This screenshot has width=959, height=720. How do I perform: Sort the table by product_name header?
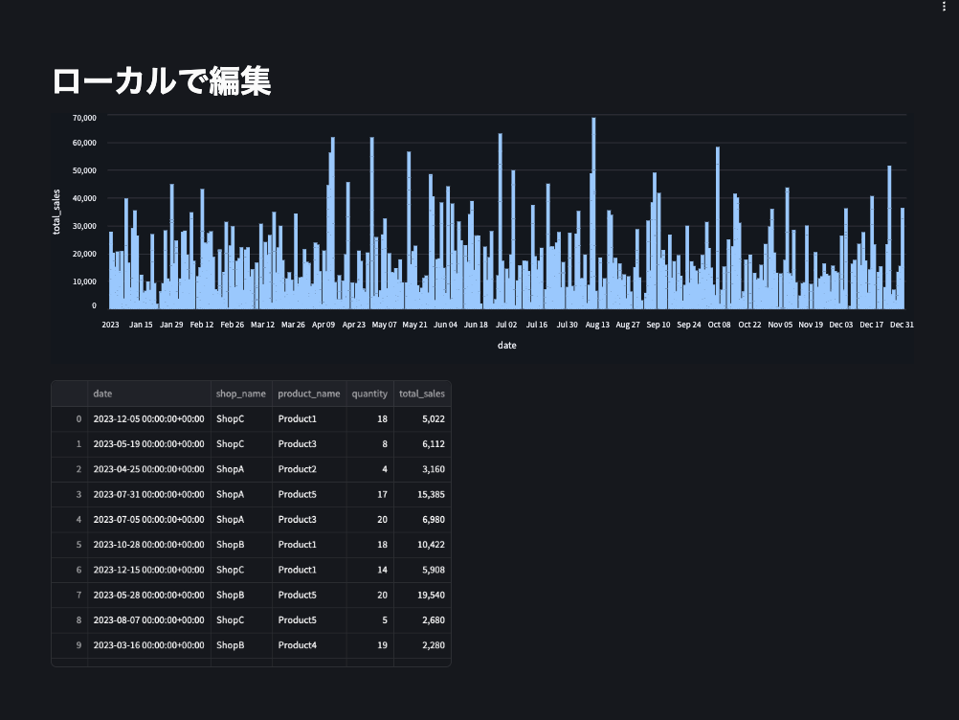click(x=308, y=394)
